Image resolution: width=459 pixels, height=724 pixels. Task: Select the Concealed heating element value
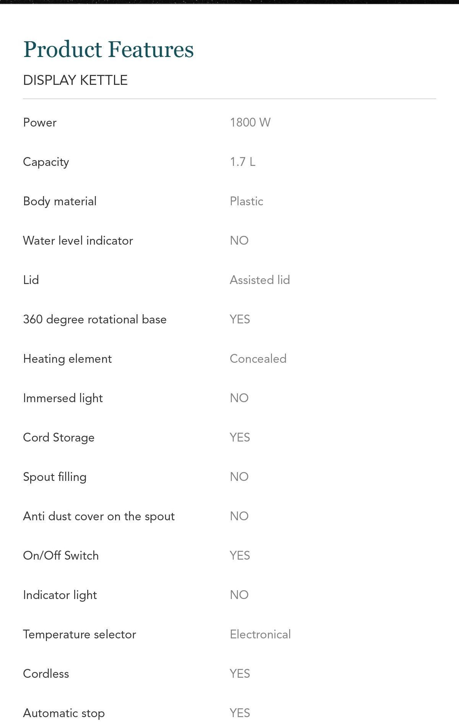pos(258,359)
